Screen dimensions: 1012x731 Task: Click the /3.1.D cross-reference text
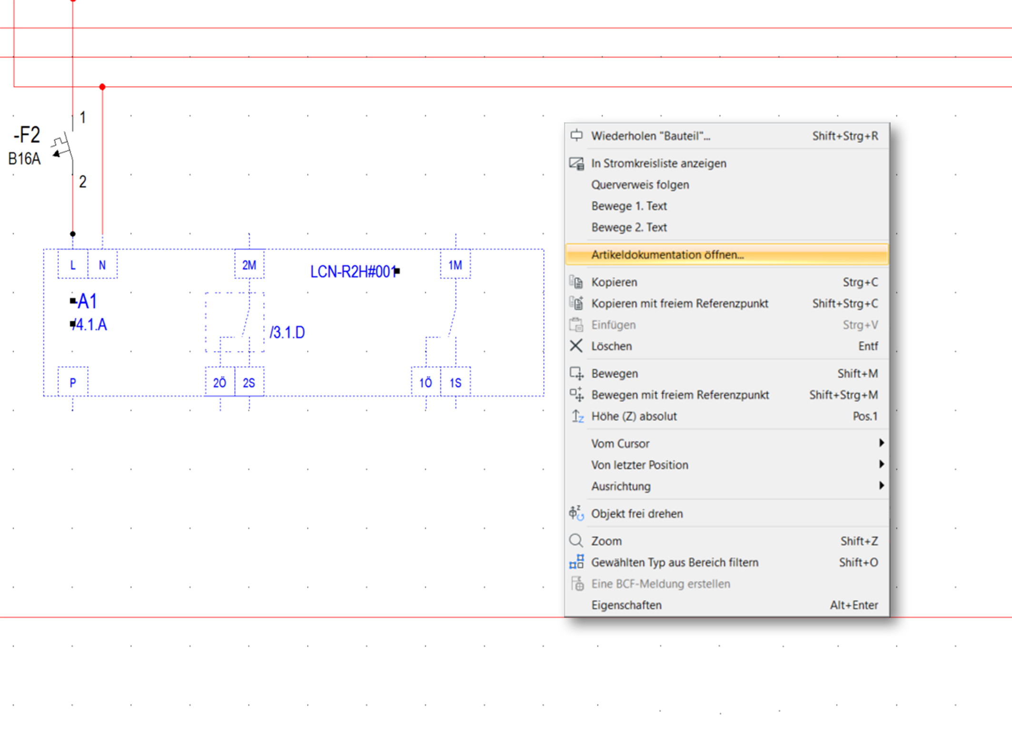[287, 332]
